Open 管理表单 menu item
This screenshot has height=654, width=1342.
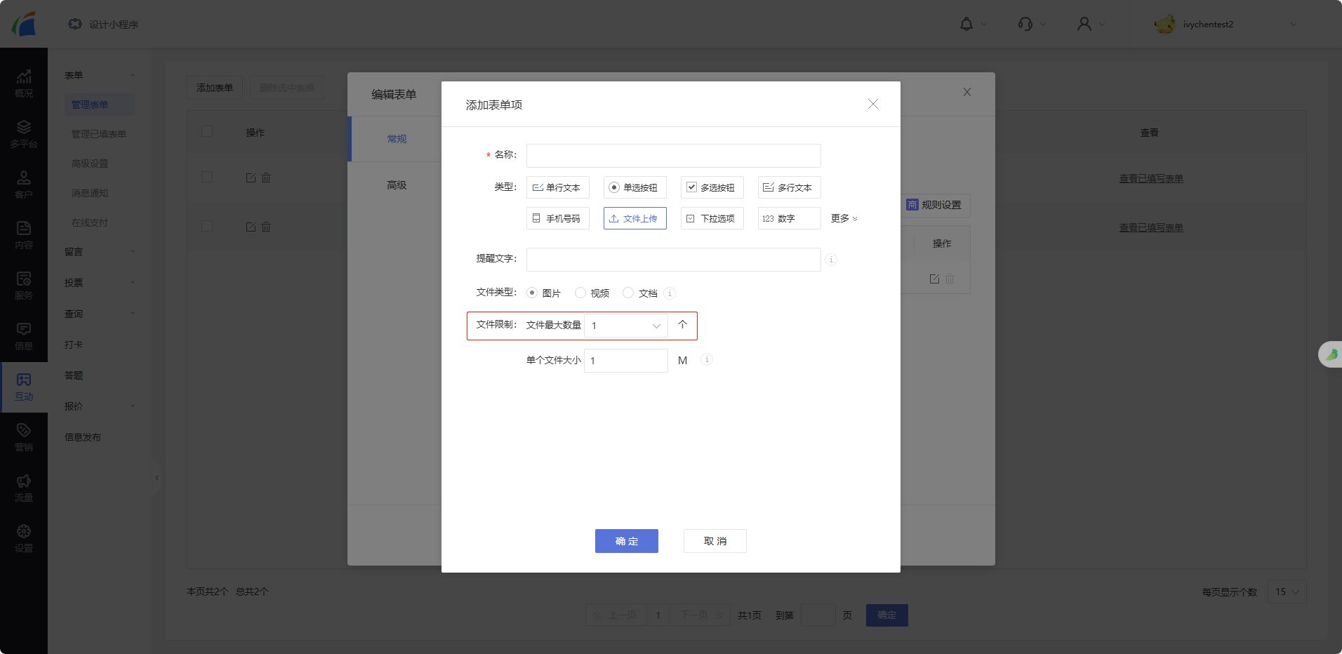99,105
